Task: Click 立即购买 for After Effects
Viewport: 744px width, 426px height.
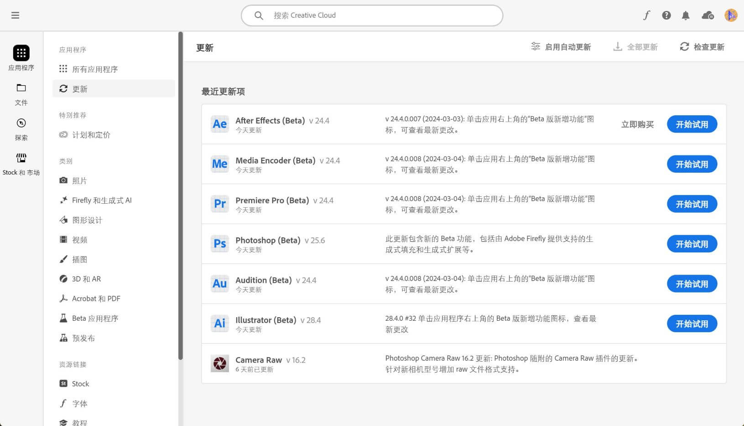Action: click(x=637, y=124)
